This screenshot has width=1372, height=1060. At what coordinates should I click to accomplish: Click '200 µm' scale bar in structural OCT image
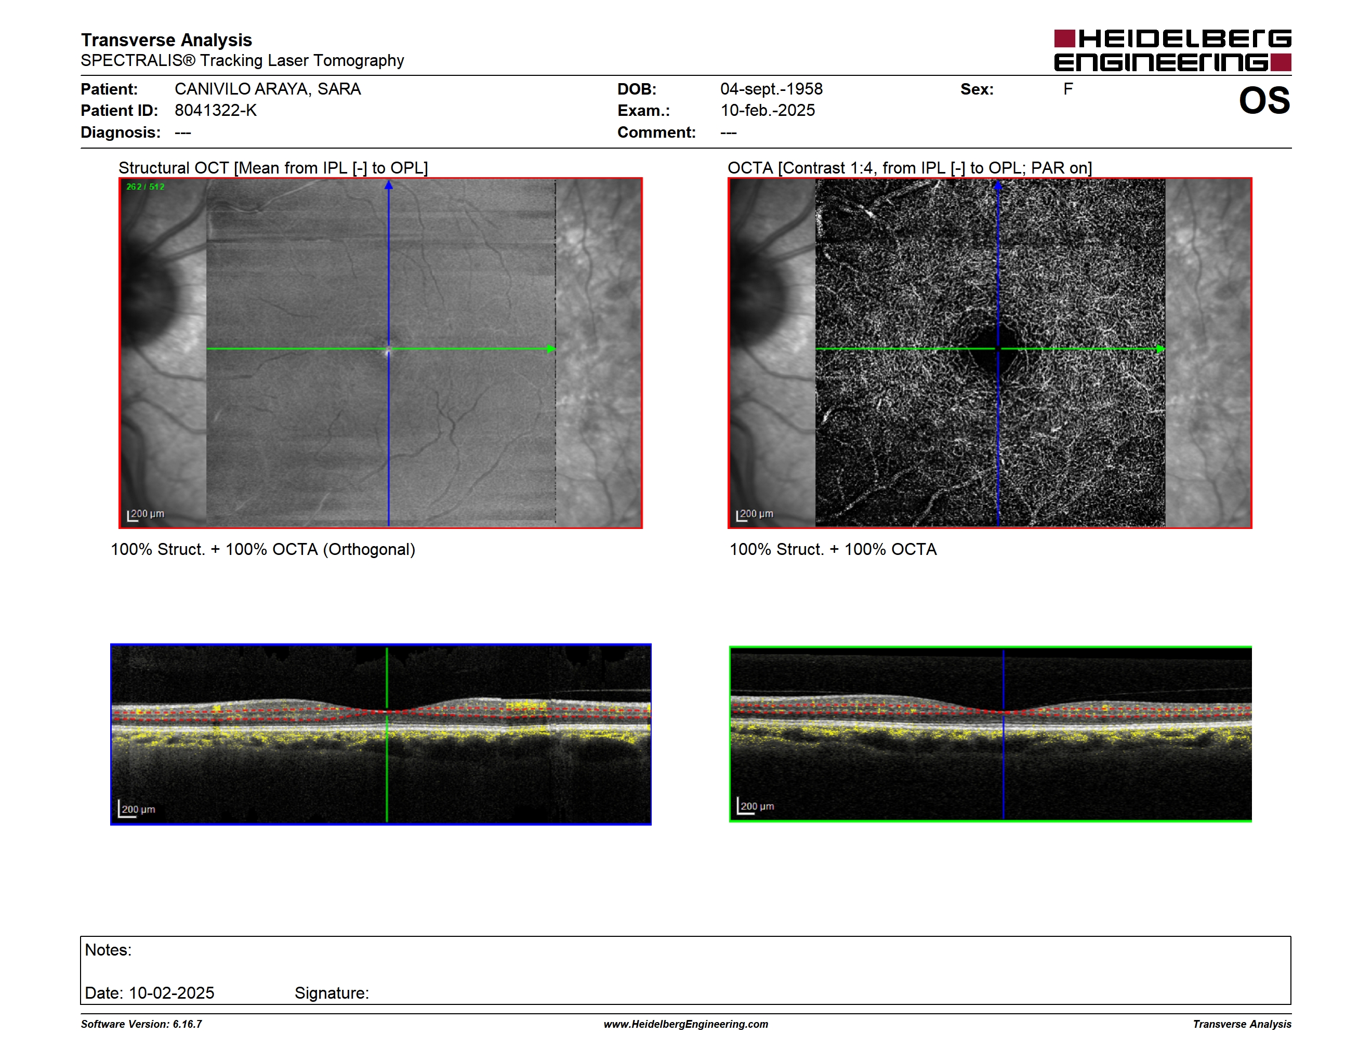pos(146,514)
